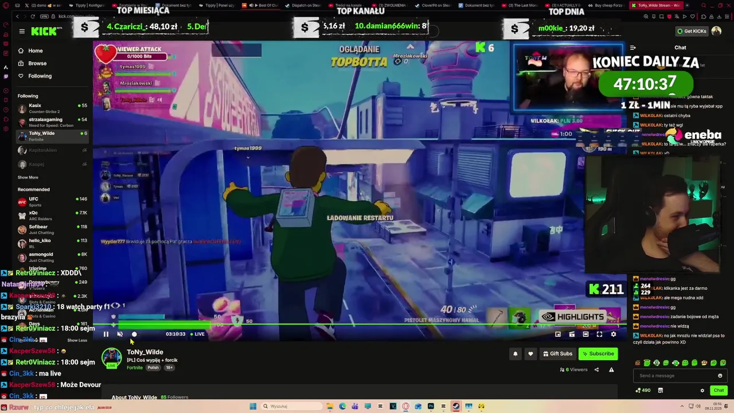Click the Wyszukaj taskbar search box
Image resolution: width=734 pixels, height=413 pixels.
[291, 406]
